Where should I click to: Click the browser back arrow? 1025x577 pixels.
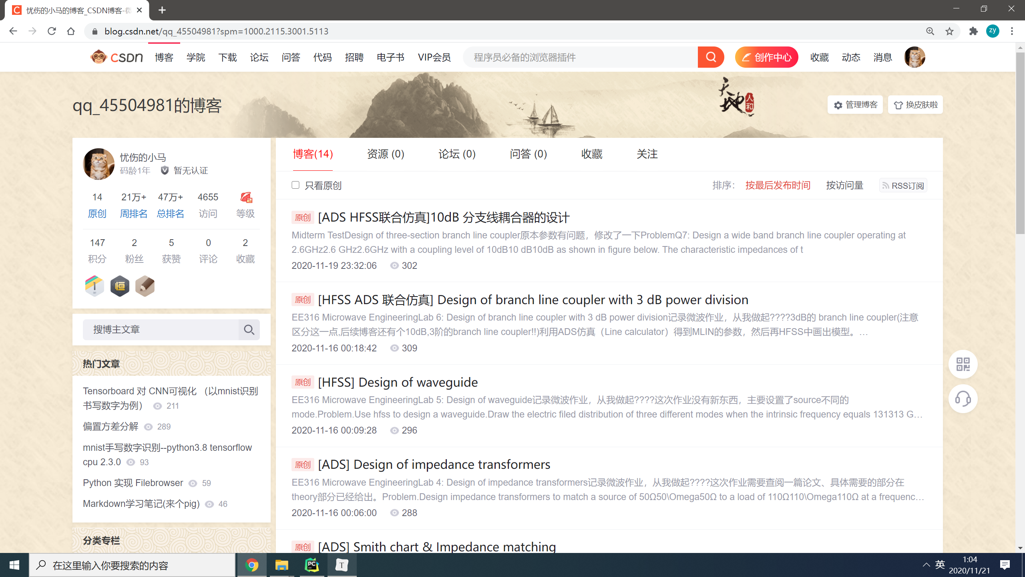coord(13,31)
